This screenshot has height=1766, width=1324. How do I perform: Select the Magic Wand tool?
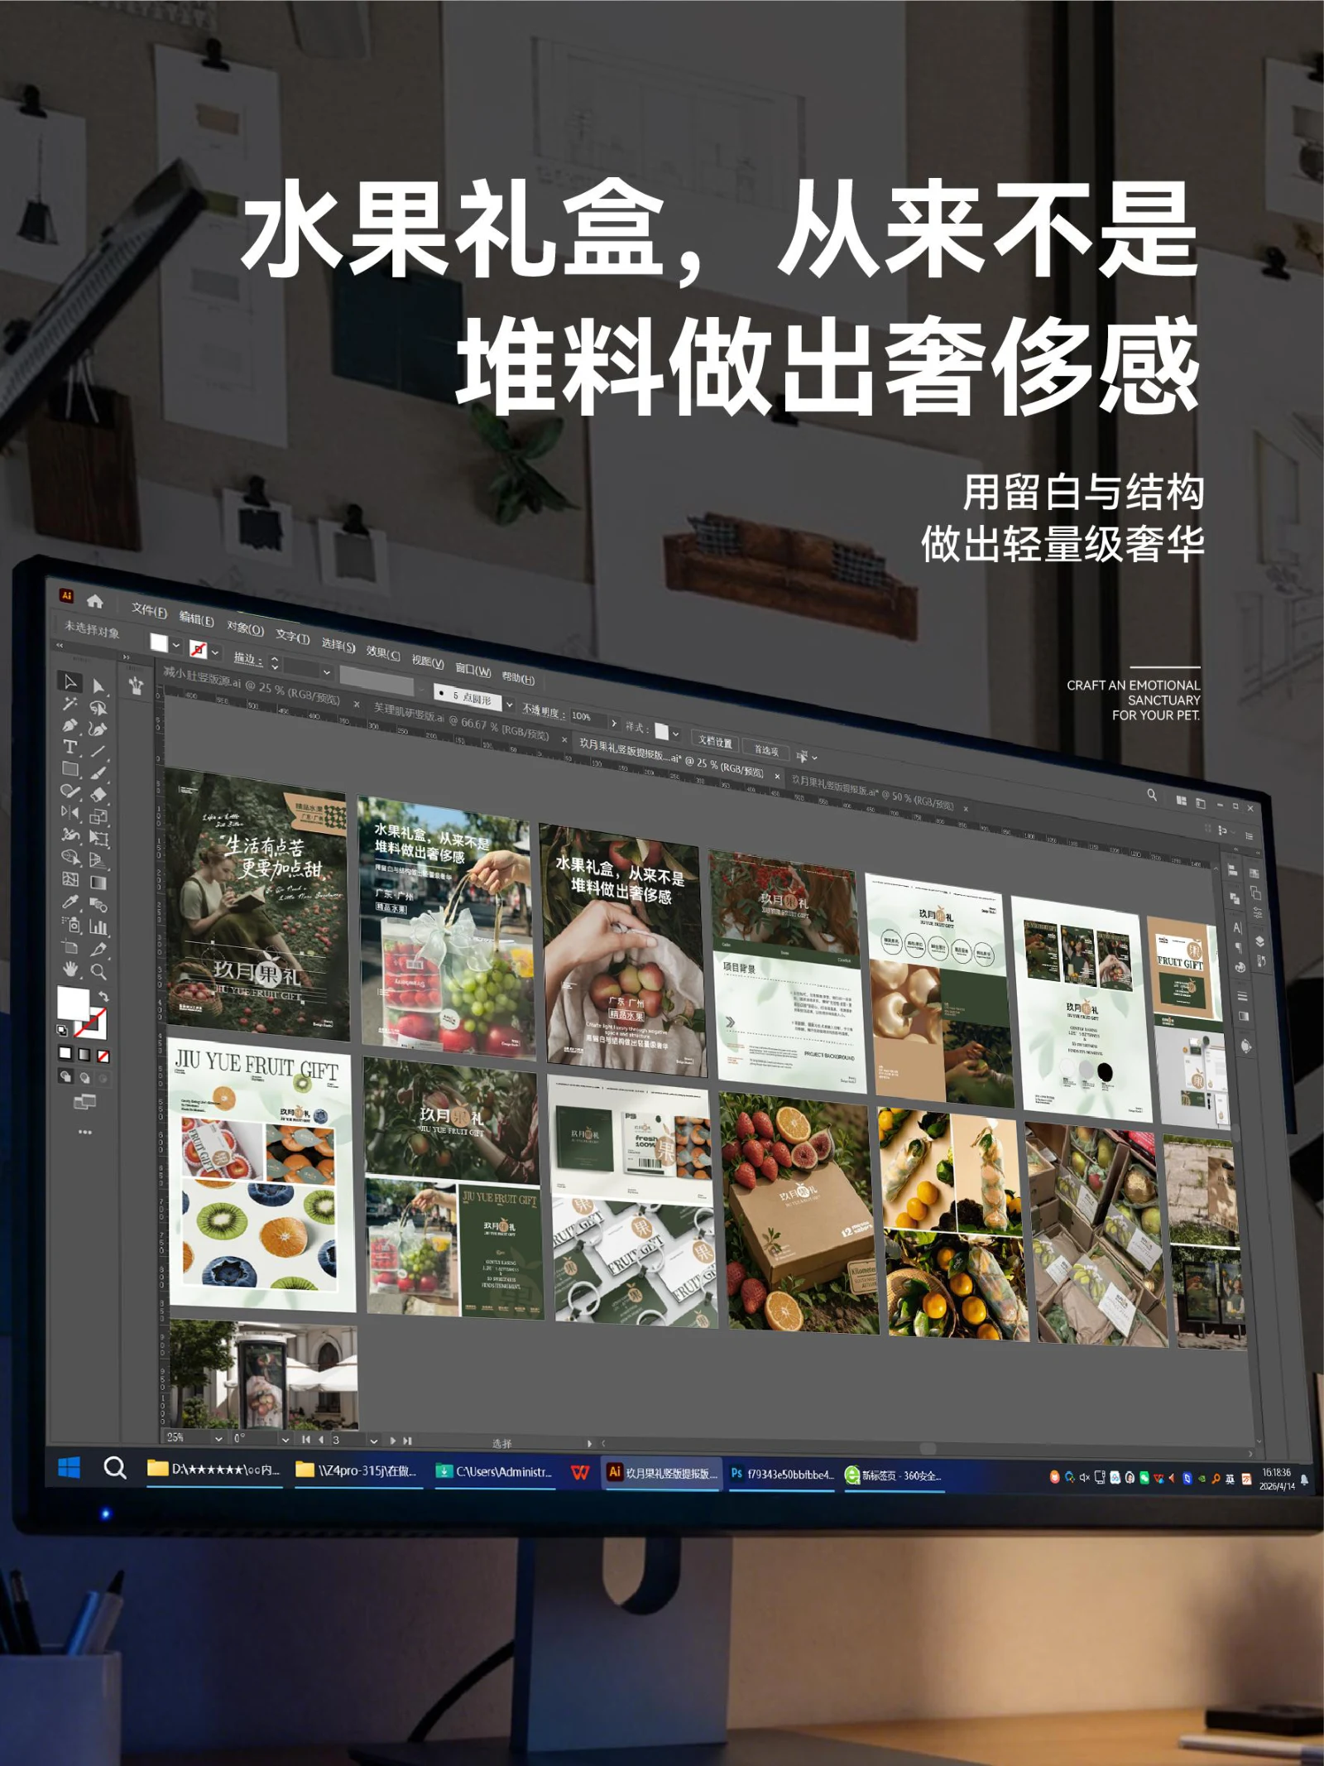(70, 703)
